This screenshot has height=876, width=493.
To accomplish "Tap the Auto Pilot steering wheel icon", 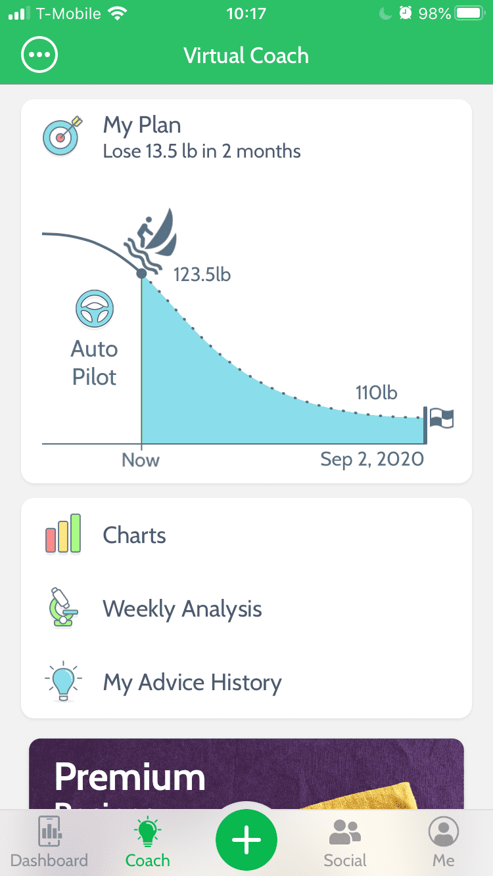I will pos(95,310).
